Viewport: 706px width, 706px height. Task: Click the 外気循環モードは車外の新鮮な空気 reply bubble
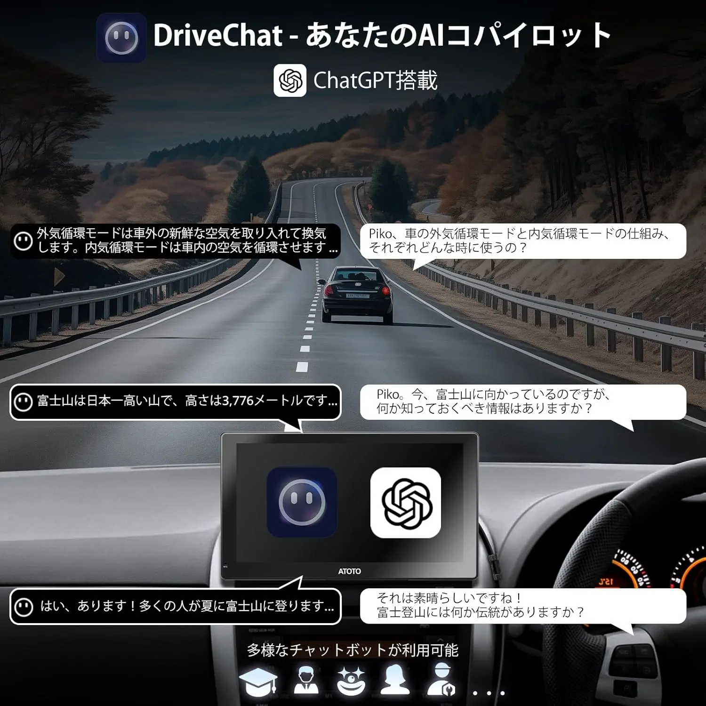click(x=175, y=241)
